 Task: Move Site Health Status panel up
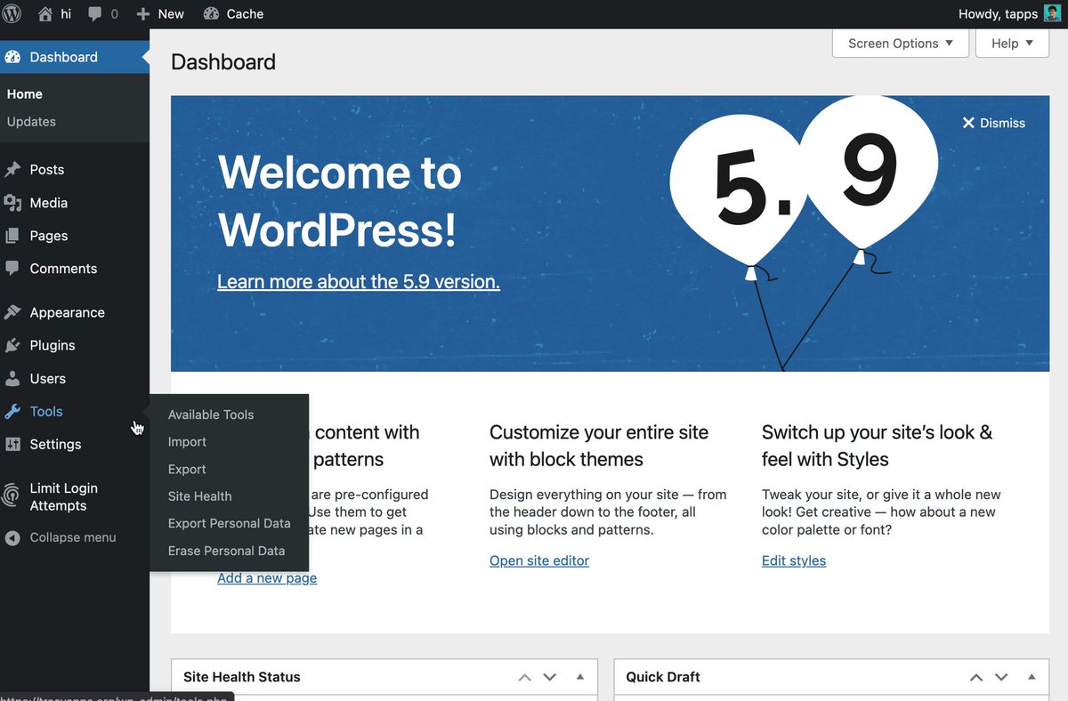(525, 677)
